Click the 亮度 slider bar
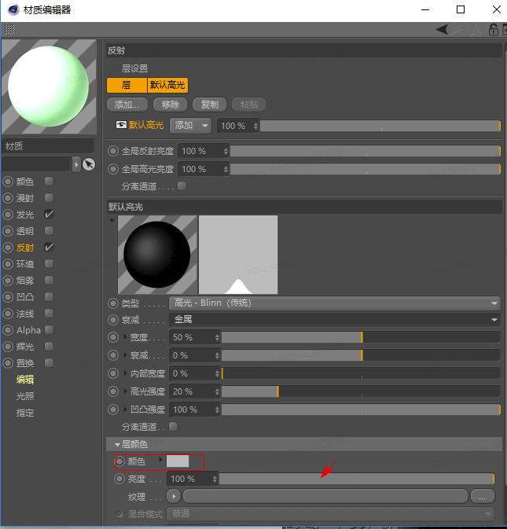The image size is (507, 529). pos(357,479)
